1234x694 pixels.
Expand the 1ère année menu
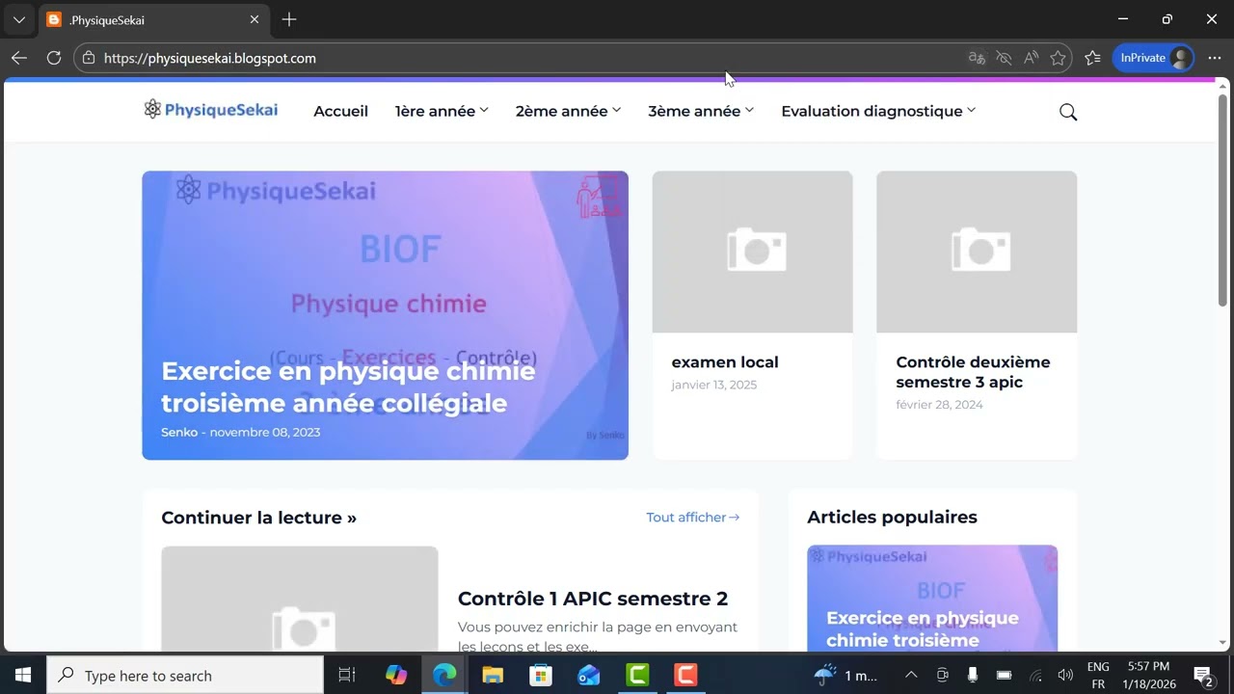click(442, 111)
